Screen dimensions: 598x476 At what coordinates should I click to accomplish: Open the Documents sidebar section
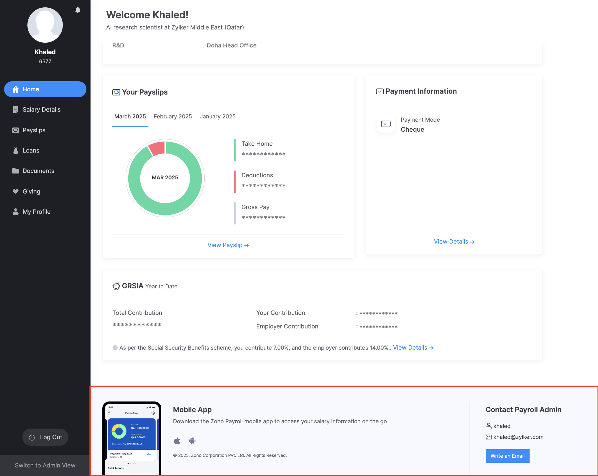tap(38, 171)
